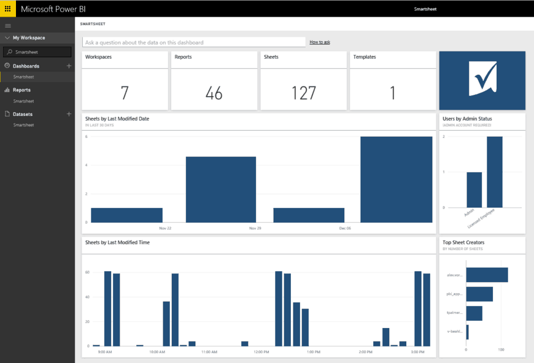Open the Smartsheet logo tile on the dashboard
Screen dimensions: 534x363
point(482,80)
